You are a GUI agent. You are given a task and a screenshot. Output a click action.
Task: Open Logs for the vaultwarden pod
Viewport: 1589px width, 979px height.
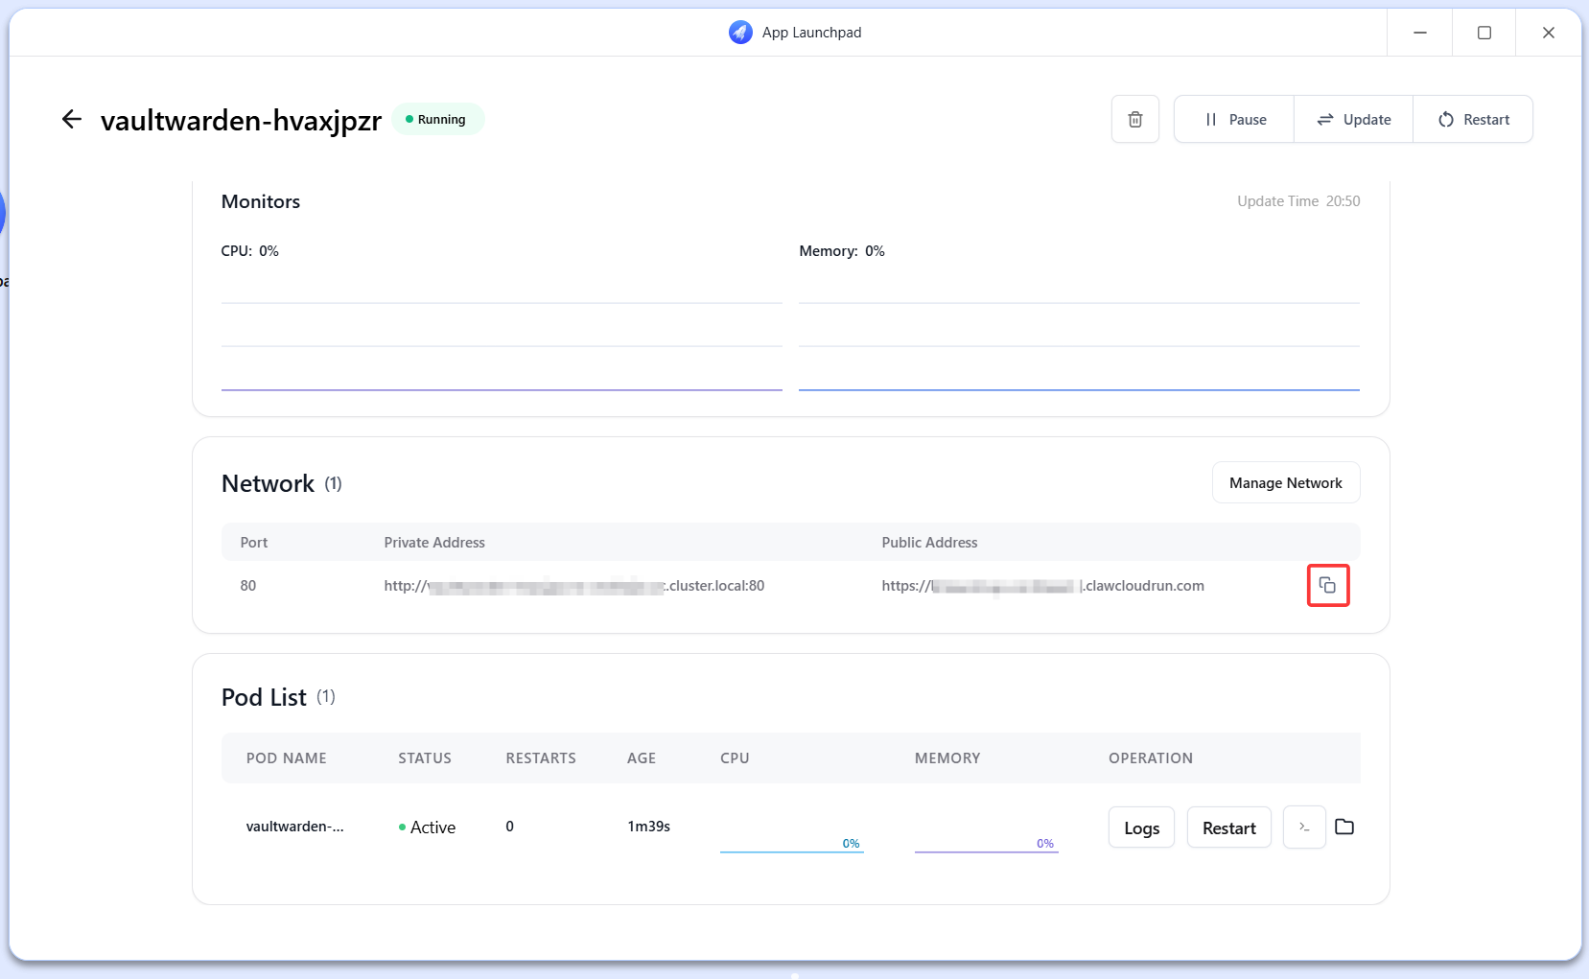coord(1141,827)
